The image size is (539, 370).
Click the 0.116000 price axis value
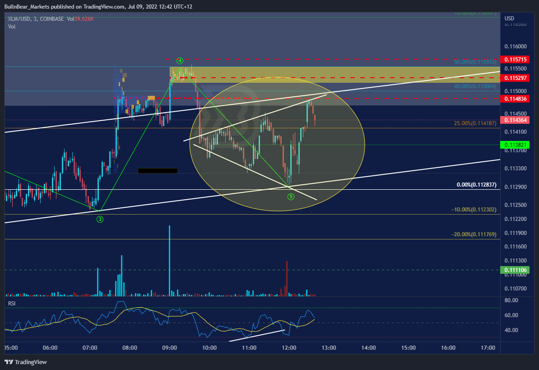515,47
